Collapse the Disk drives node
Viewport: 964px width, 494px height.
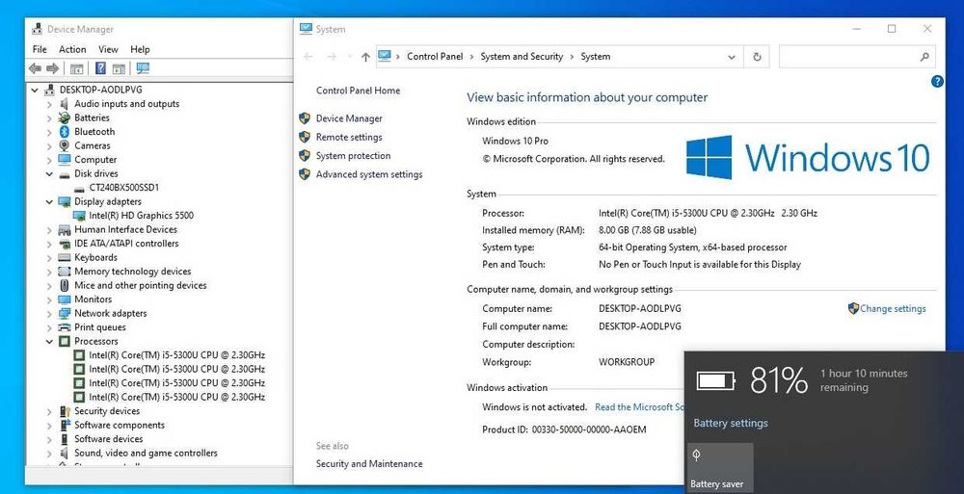(49, 174)
